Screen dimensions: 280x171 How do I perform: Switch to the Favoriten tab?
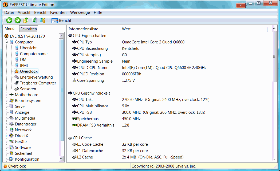pos(29,29)
